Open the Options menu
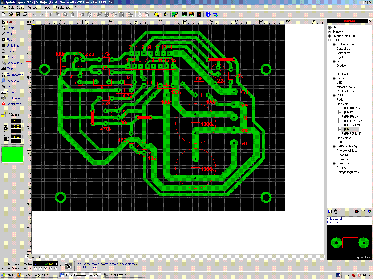The width and height of the screenshot is (373, 279). coord(48,7)
